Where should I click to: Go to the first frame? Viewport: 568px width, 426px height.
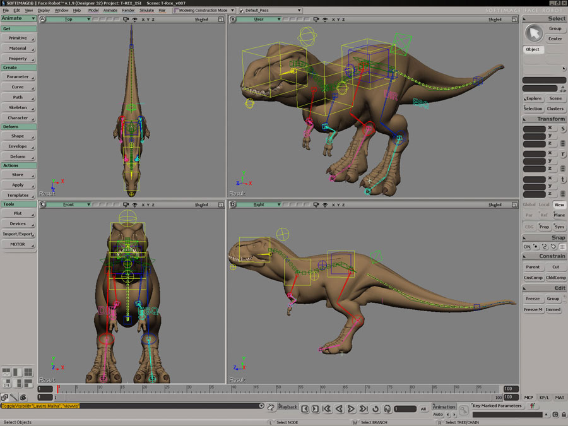point(327,409)
